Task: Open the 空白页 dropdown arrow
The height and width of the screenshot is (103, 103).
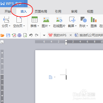Action: tap(24, 26)
